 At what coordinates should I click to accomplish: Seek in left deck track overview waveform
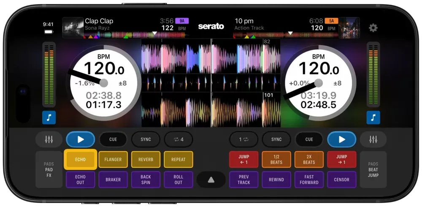point(135,35)
